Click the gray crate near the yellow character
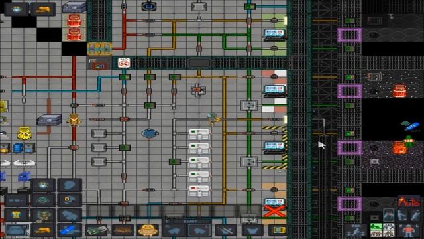424x239 pixels. (49, 119)
